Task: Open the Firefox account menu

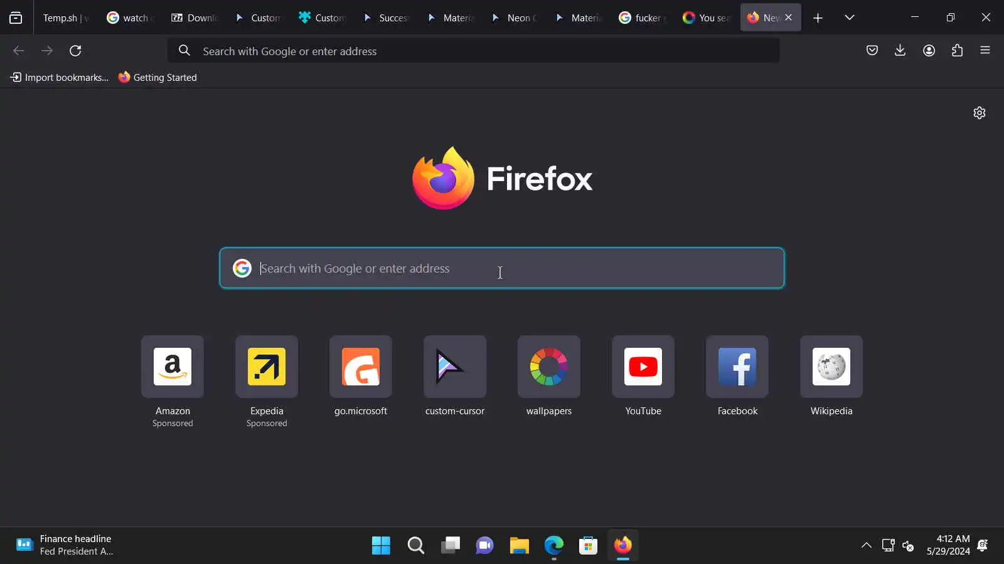Action: pos(929,51)
